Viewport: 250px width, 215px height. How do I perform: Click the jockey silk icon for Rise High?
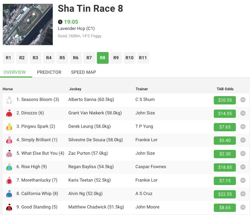pyautogui.click(x=9, y=167)
